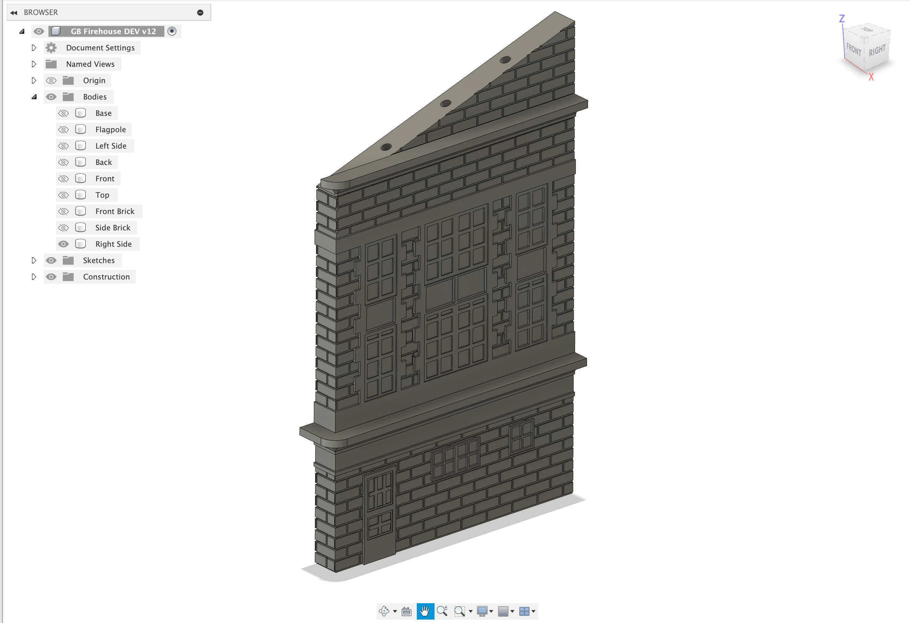
Task: Show the Flagpole body
Action: pos(63,130)
